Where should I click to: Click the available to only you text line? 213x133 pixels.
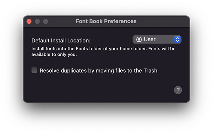tap(54, 54)
